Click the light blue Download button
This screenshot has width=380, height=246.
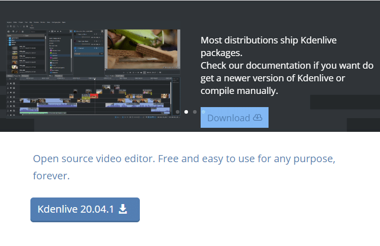click(235, 117)
